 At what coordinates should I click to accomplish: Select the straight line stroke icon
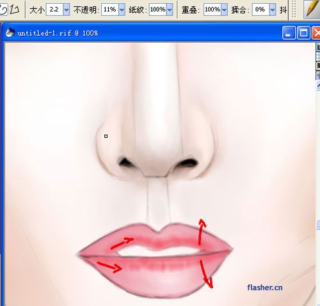15,9
